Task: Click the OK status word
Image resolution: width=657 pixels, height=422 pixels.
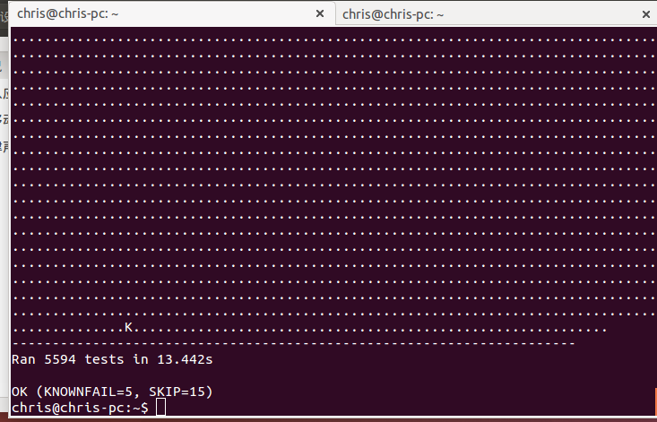Action: tap(20, 392)
